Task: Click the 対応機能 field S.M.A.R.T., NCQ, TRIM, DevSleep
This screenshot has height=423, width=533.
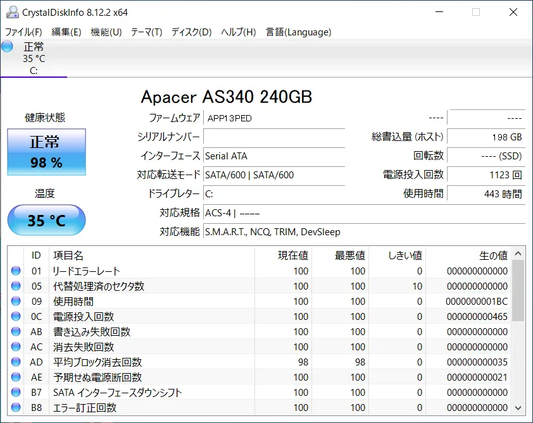Action: click(365, 232)
